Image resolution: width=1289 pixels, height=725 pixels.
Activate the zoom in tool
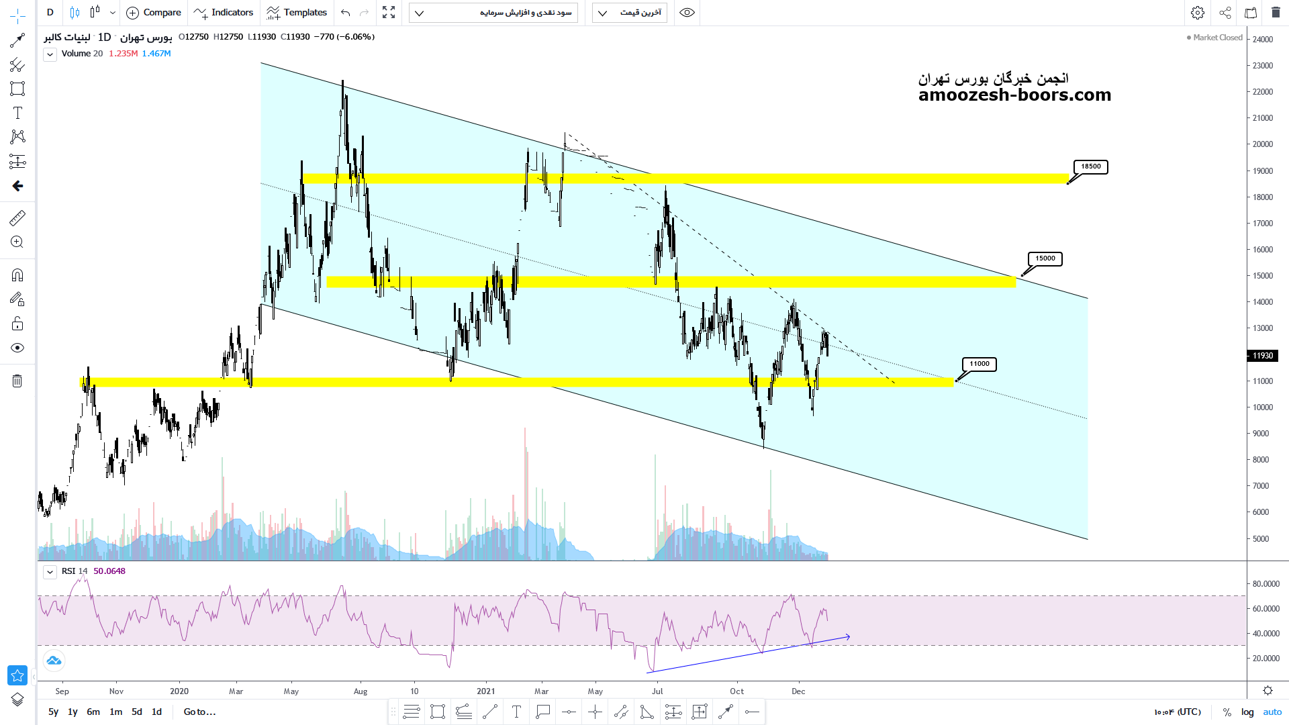(17, 242)
